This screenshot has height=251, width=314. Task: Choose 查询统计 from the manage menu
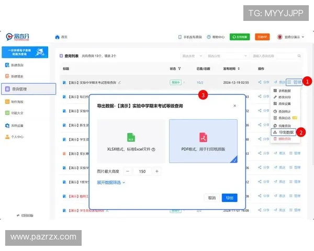point(282,111)
